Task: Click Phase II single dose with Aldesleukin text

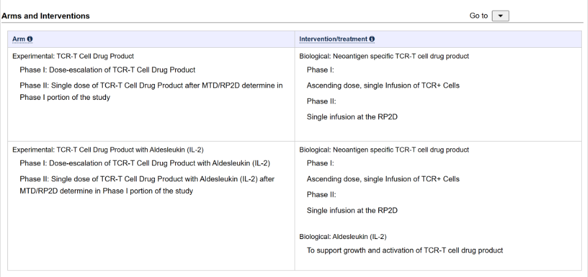Action: click(146, 180)
